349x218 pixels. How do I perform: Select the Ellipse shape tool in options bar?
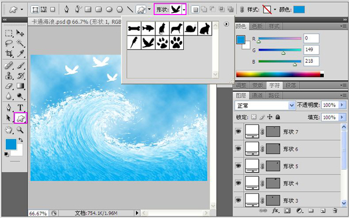(x=109, y=9)
